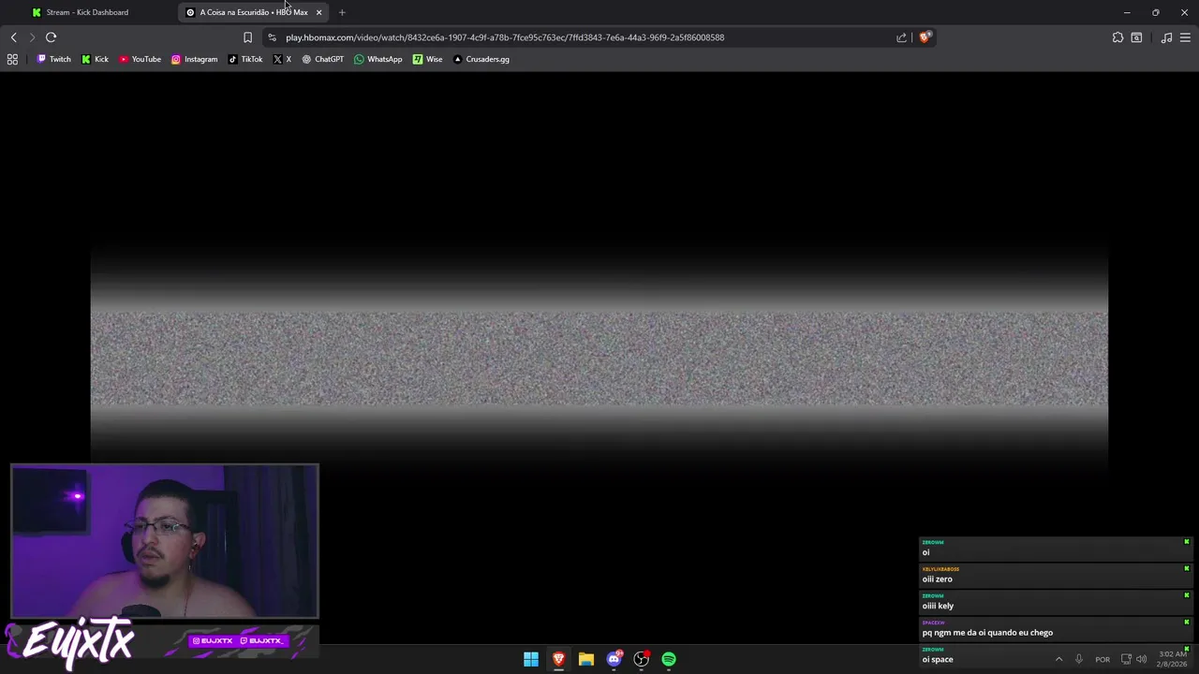This screenshot has width=1199, height=674.
Task: Open the YouTube bookmark
Action: [140, 59]
